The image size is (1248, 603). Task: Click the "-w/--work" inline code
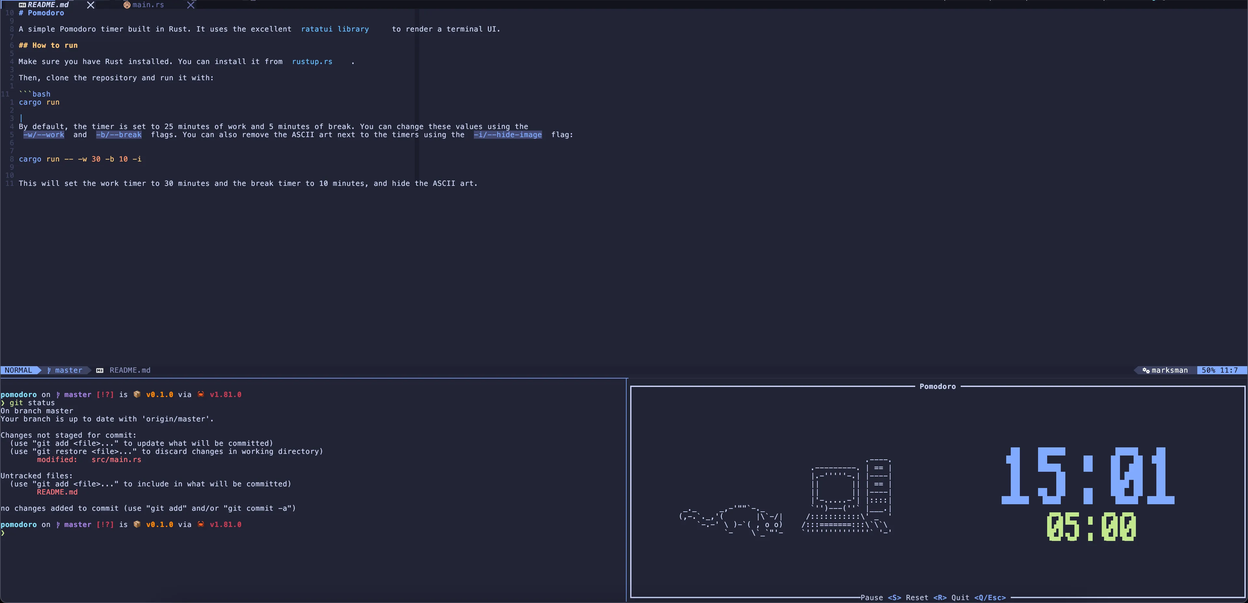44,135
